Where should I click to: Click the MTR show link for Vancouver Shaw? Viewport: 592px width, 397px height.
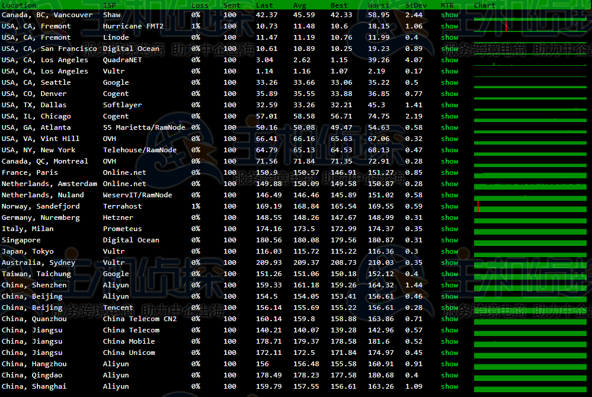point(449,15)
